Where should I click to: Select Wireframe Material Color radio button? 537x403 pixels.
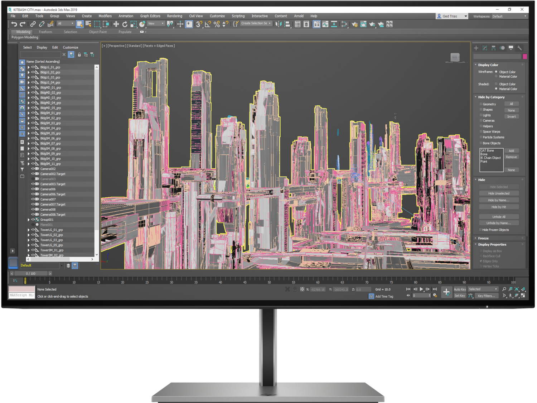click(x=496, y=76)
